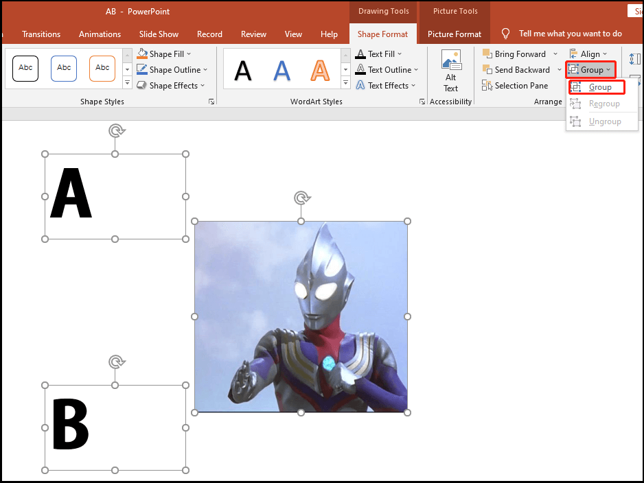Expand the shape styles gallery More arrow

127,83
